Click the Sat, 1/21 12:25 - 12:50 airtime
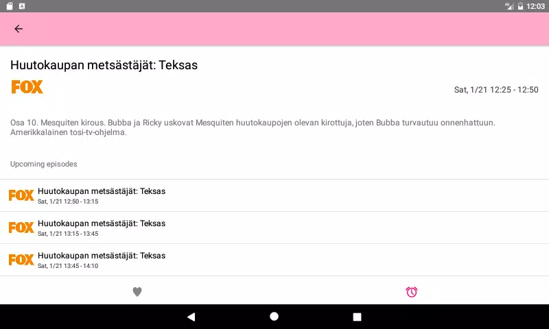549x329 pixels. (496, 90)
